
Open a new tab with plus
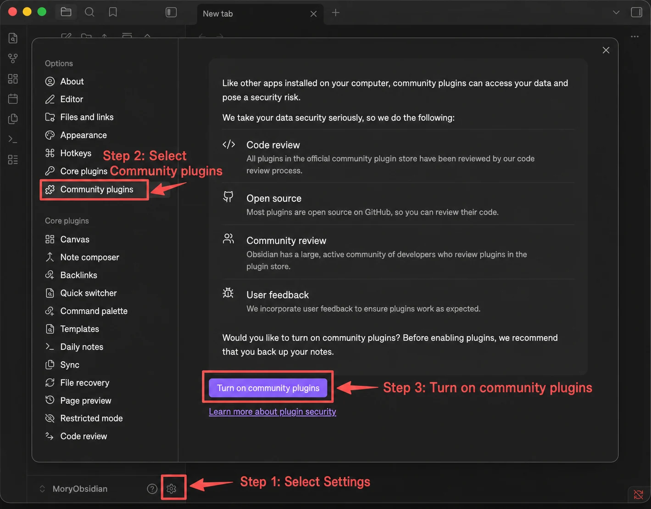pyautogui.click(x=336, y=13)
